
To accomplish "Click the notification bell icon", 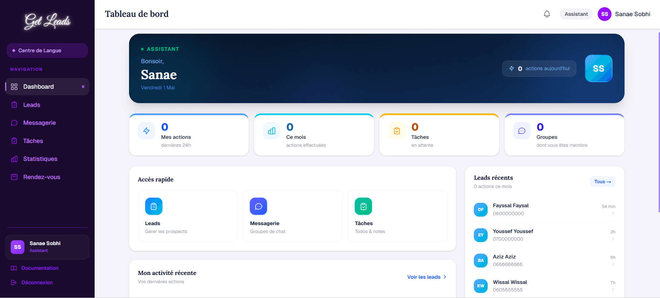I will click(547, 14).
